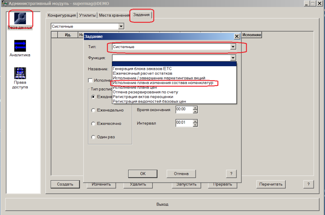
Task: Click the Перечитать button
Action: coord(271,184)
